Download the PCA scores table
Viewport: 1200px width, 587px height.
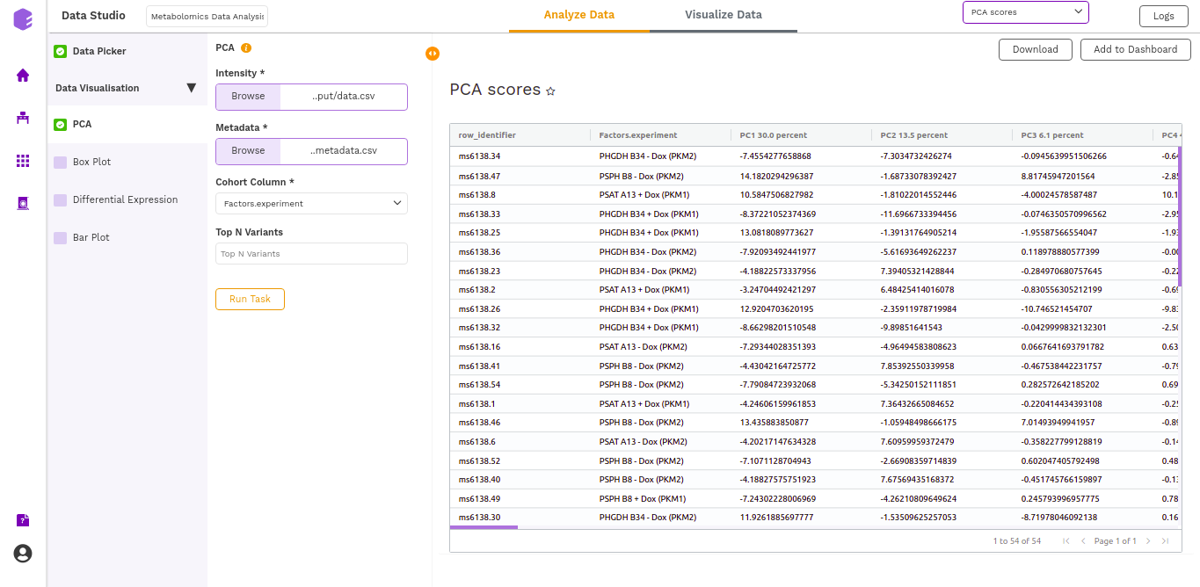pos(1035,50)
